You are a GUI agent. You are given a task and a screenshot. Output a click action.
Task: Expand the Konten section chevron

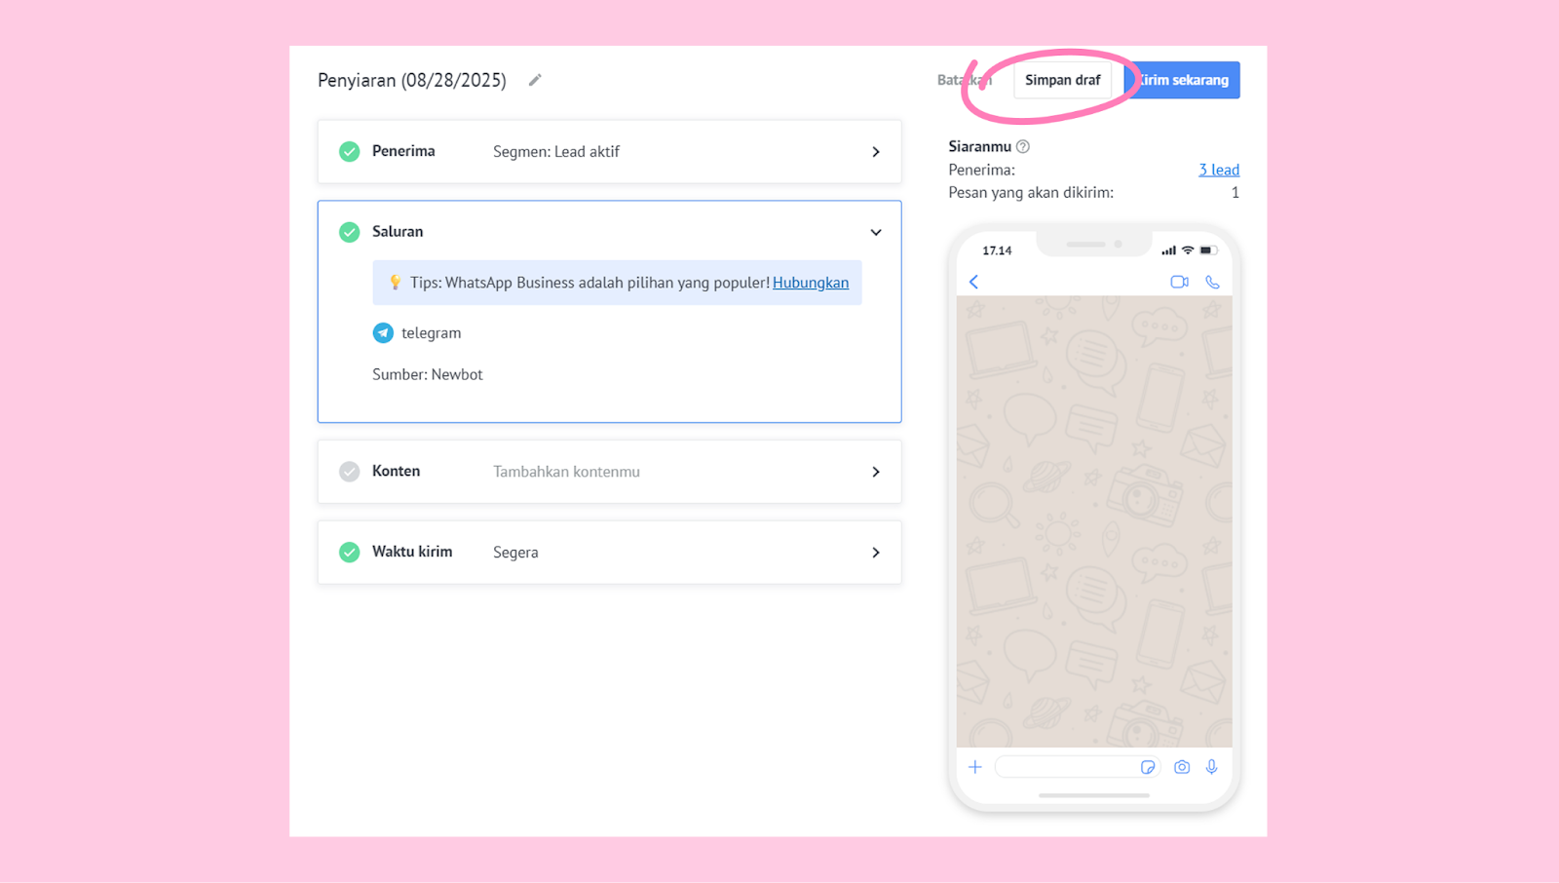876,472
